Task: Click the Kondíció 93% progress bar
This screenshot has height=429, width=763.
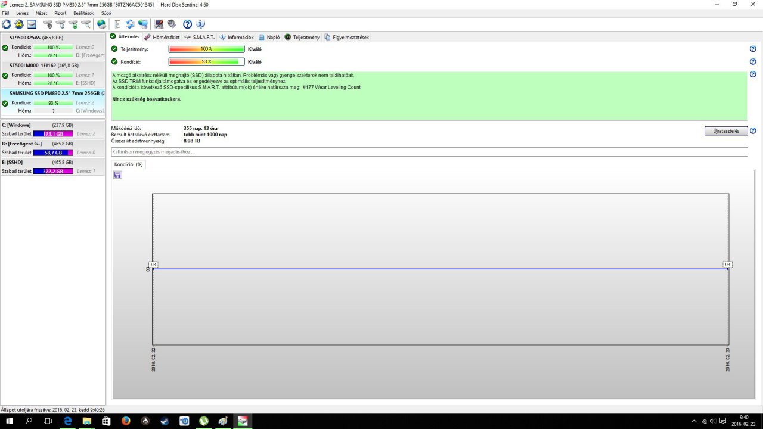Action: [207, 61]
